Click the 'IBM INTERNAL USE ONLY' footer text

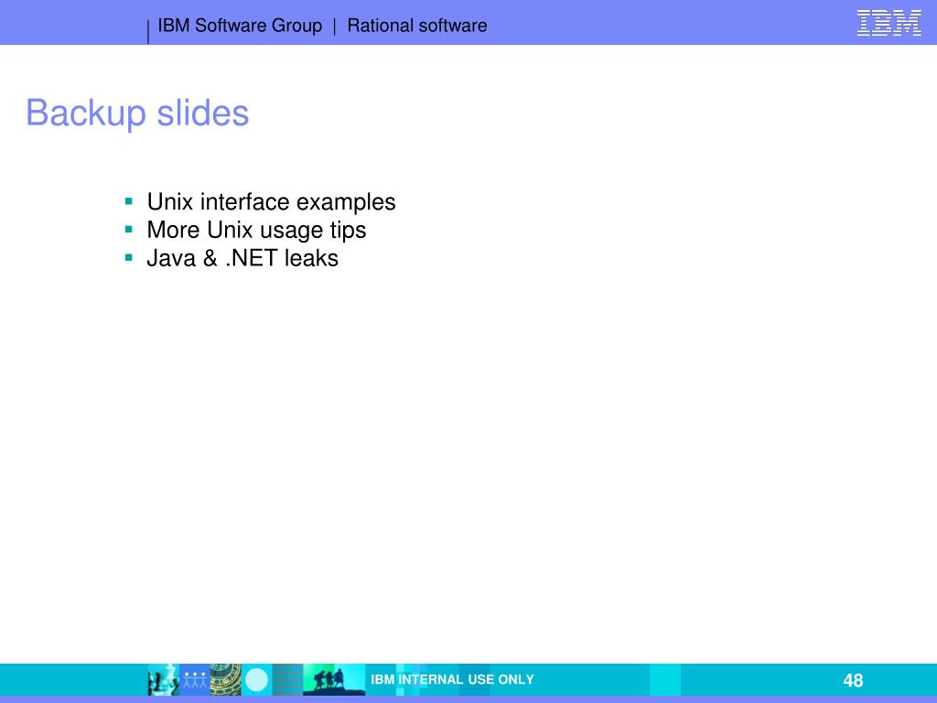coord(452,680)
